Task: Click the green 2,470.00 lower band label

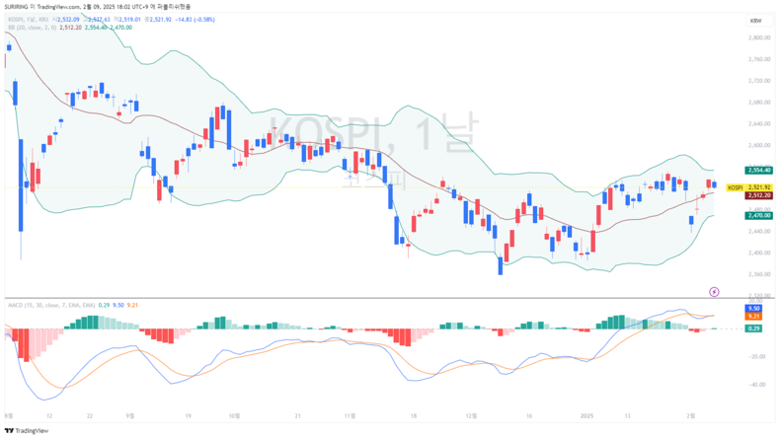Action: point(758,215)
